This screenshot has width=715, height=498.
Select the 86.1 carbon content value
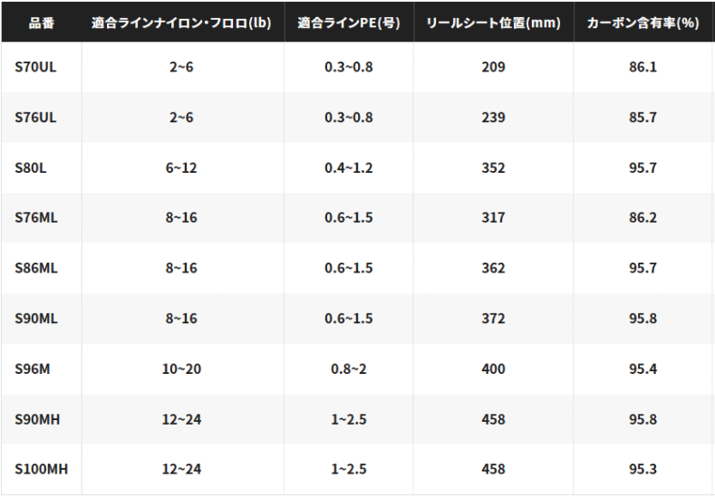click(643, 67)
